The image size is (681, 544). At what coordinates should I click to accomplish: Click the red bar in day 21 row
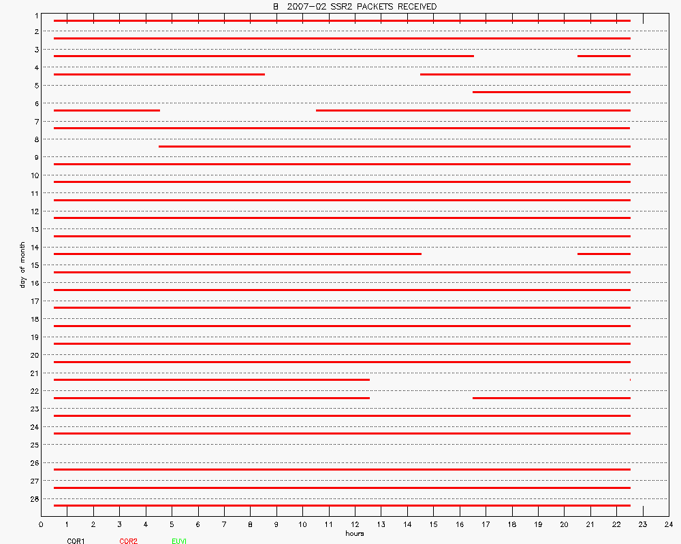pyautogui.click(x=211, y=379)
